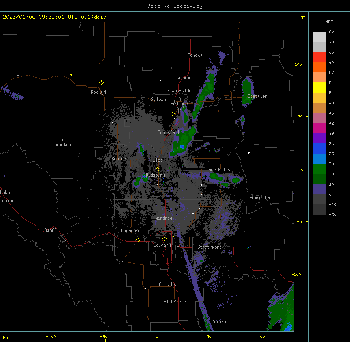The height and width of the screenshot is (342, 350).
Task: Click the km unit label at top right
Action: pyautogui.click(x=302, y=17)
